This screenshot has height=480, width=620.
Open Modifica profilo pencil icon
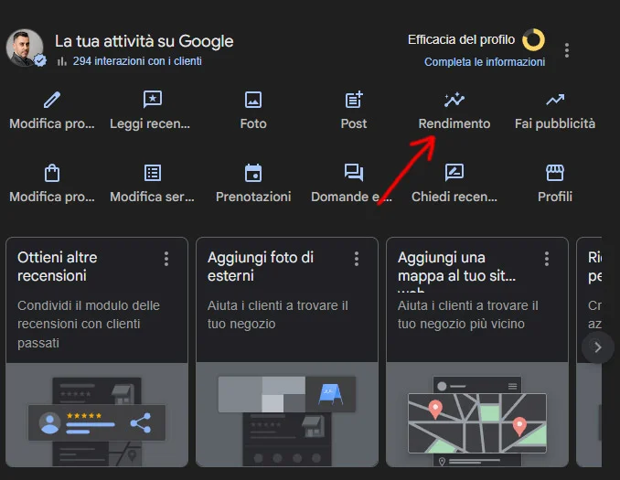[52, 100]
